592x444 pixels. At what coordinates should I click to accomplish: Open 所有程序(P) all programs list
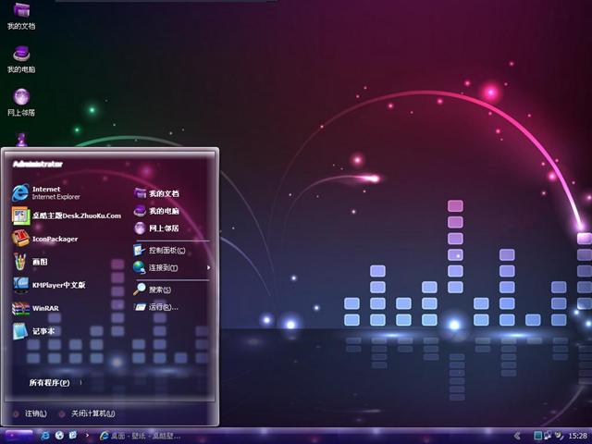[x=49, y=382]
